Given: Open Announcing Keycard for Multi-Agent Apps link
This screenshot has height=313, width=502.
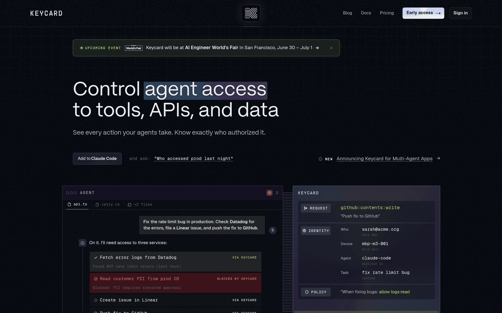Looking at the screenshot, I should [x=384, y=159].
